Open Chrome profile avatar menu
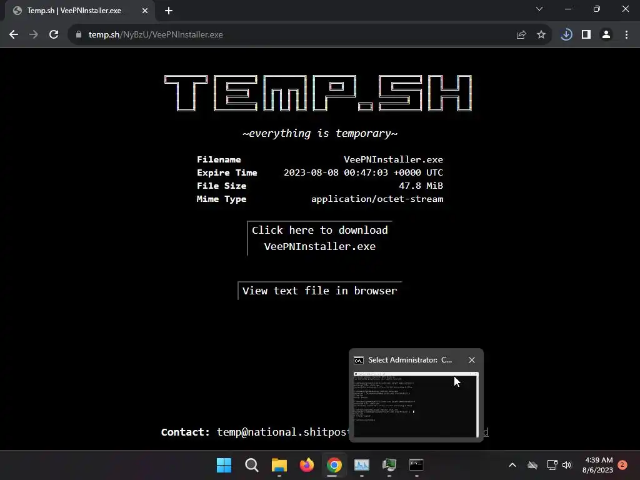Viewport: 640px width, 480px height. (x=606, y=35)
